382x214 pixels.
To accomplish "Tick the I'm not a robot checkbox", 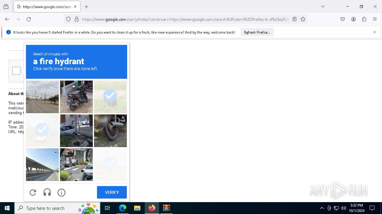I will 16,71.
